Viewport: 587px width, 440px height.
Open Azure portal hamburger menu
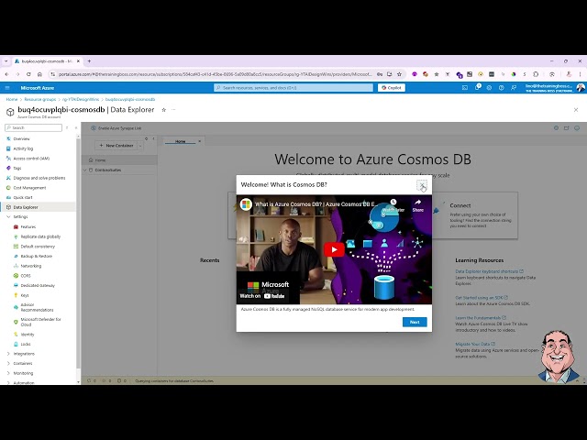(7, 88)
